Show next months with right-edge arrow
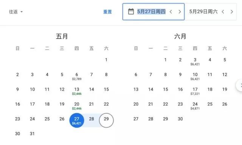The height and width of the screenshot is (145, 242). coord(240,85)
